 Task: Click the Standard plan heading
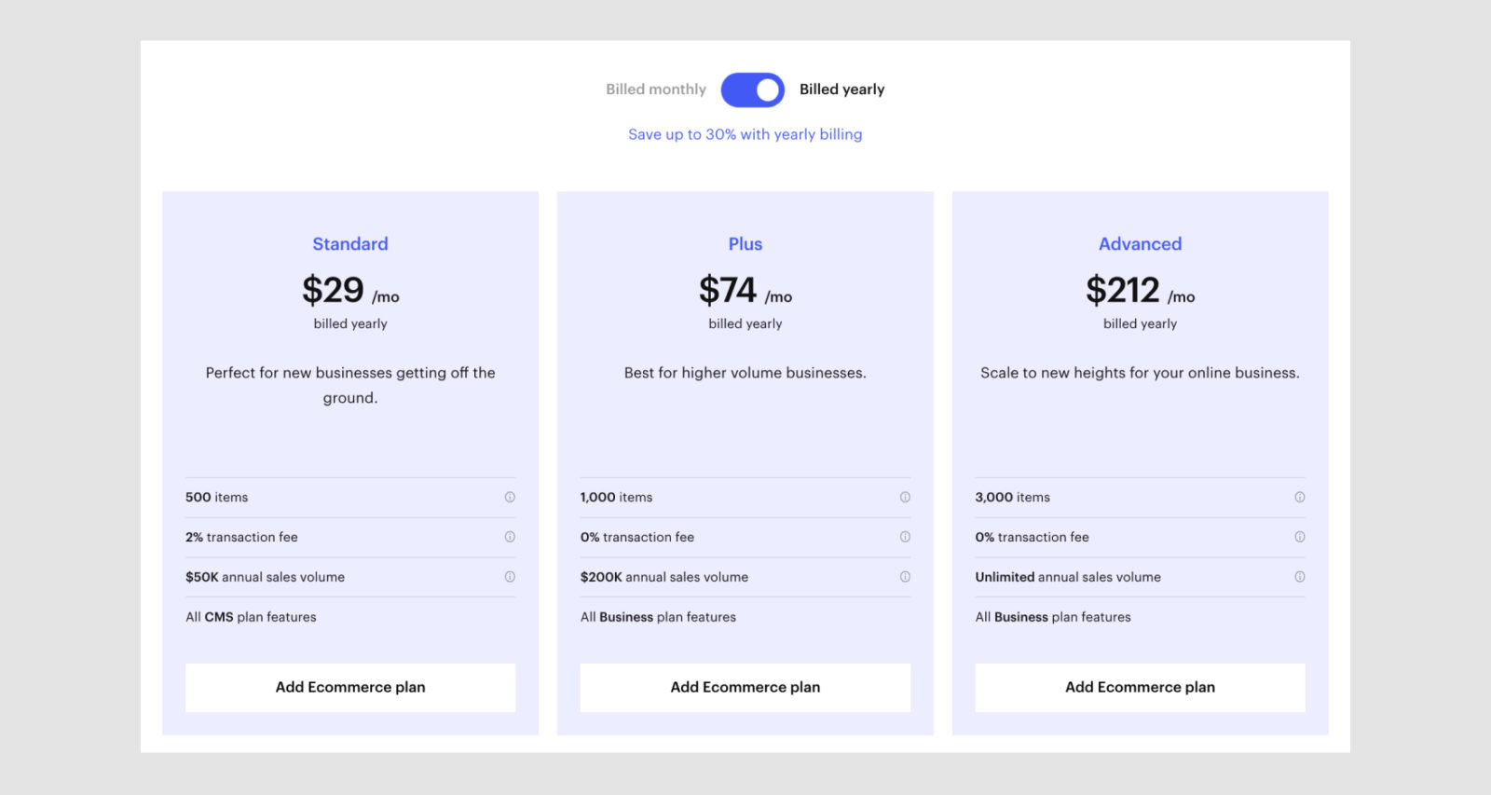(x=349, y=243)
